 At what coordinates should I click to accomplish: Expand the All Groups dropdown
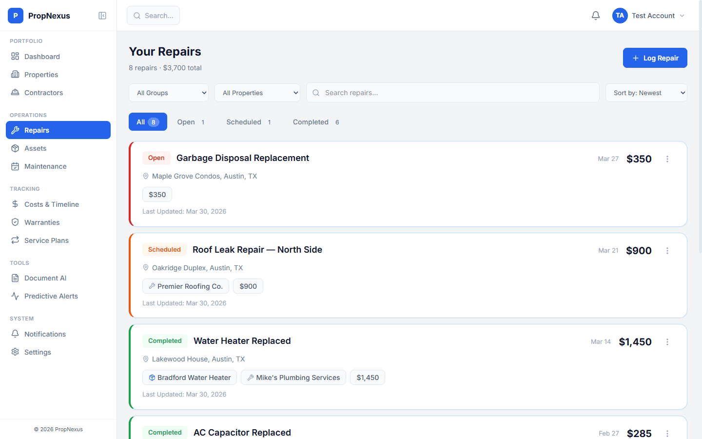pos(169,93)
